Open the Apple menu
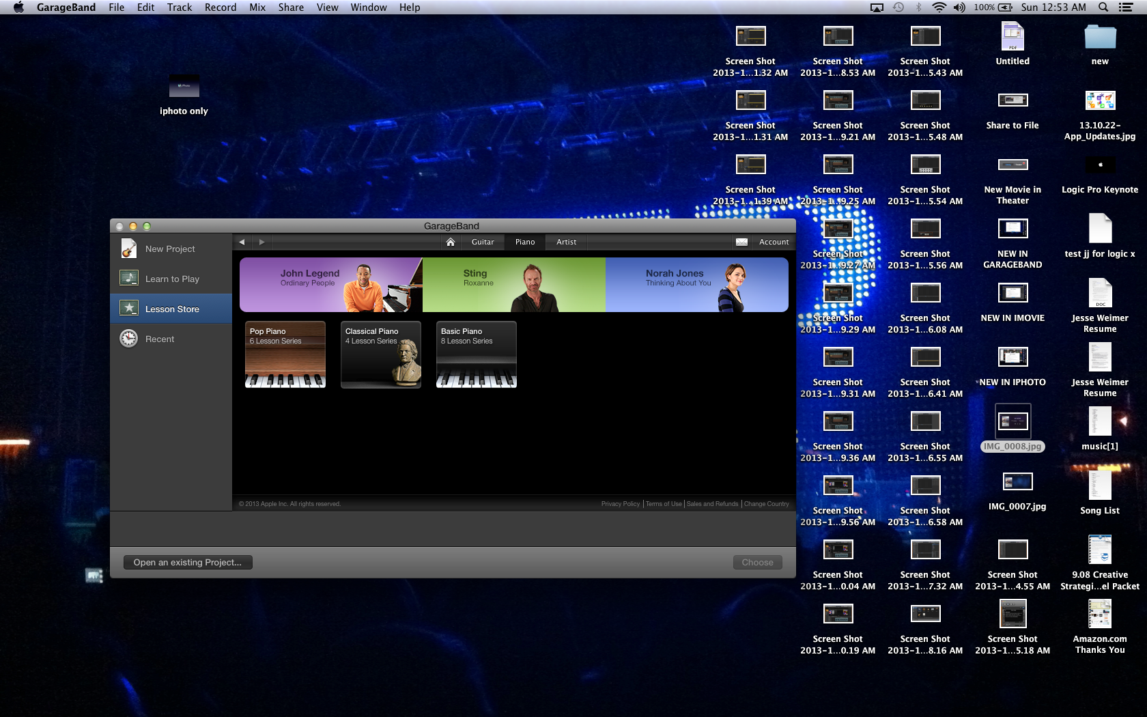The image size is (1147, 717). (x=18, y=7)
